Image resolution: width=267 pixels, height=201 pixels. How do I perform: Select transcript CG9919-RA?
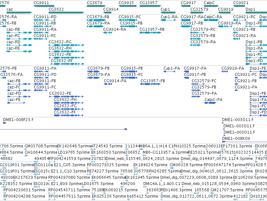pyautogui.click(x=230, y=23)
